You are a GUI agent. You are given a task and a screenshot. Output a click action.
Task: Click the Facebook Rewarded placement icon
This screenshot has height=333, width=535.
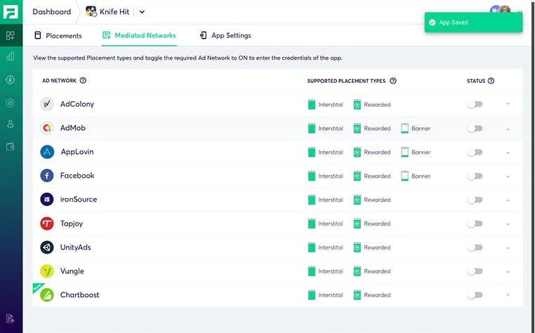pos(357,176)
